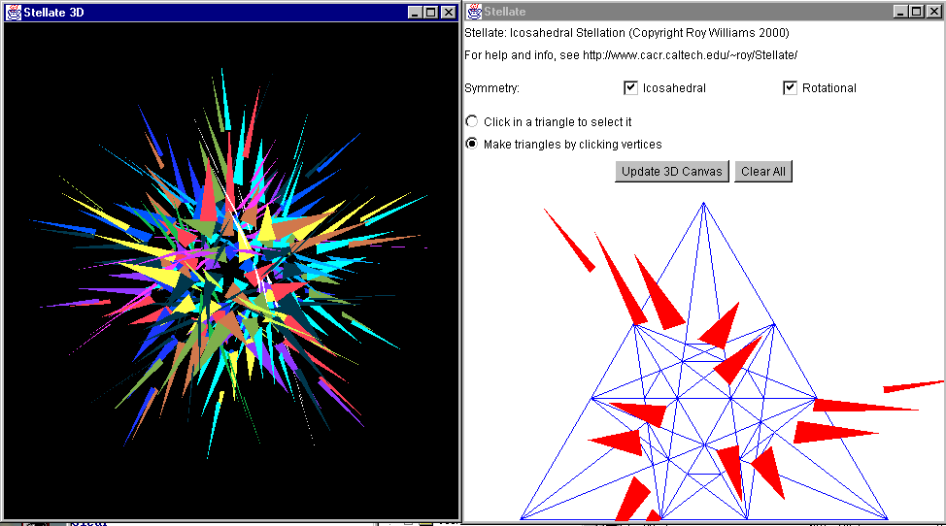Click the top apex vertex of blue diagram
This screenshot has width=946, height=526.
704,203
